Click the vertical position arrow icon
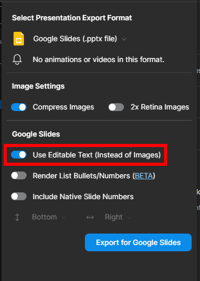The image size is (200, 281). click(x=17, y=217)
